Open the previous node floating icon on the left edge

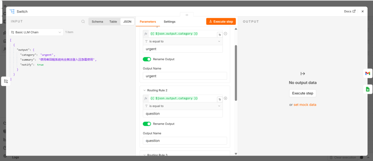6,81
